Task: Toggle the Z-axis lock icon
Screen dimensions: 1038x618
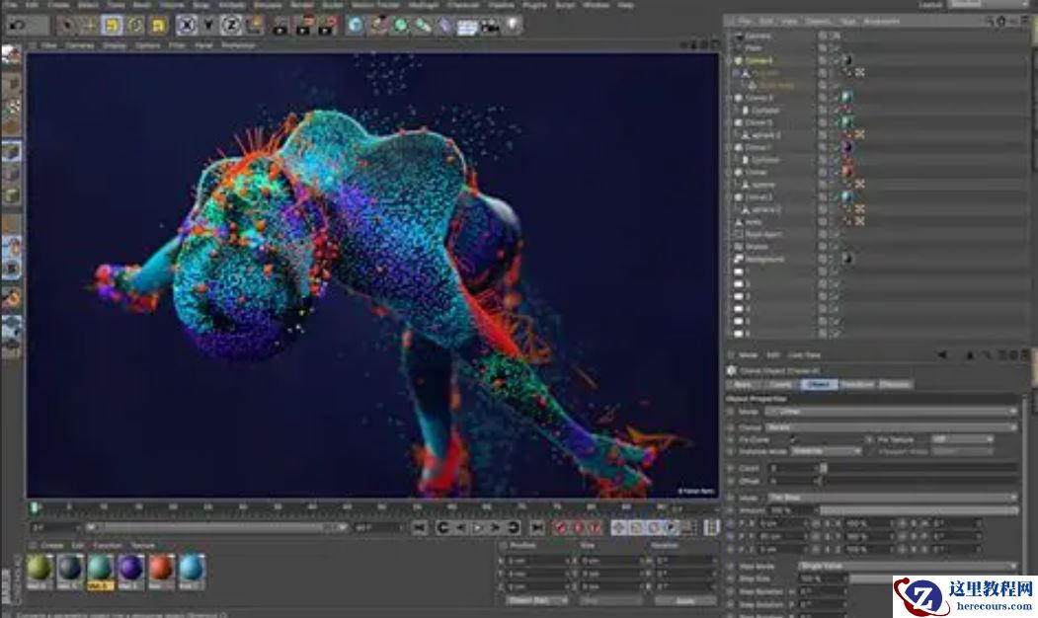Action: (x=231, y=28)
